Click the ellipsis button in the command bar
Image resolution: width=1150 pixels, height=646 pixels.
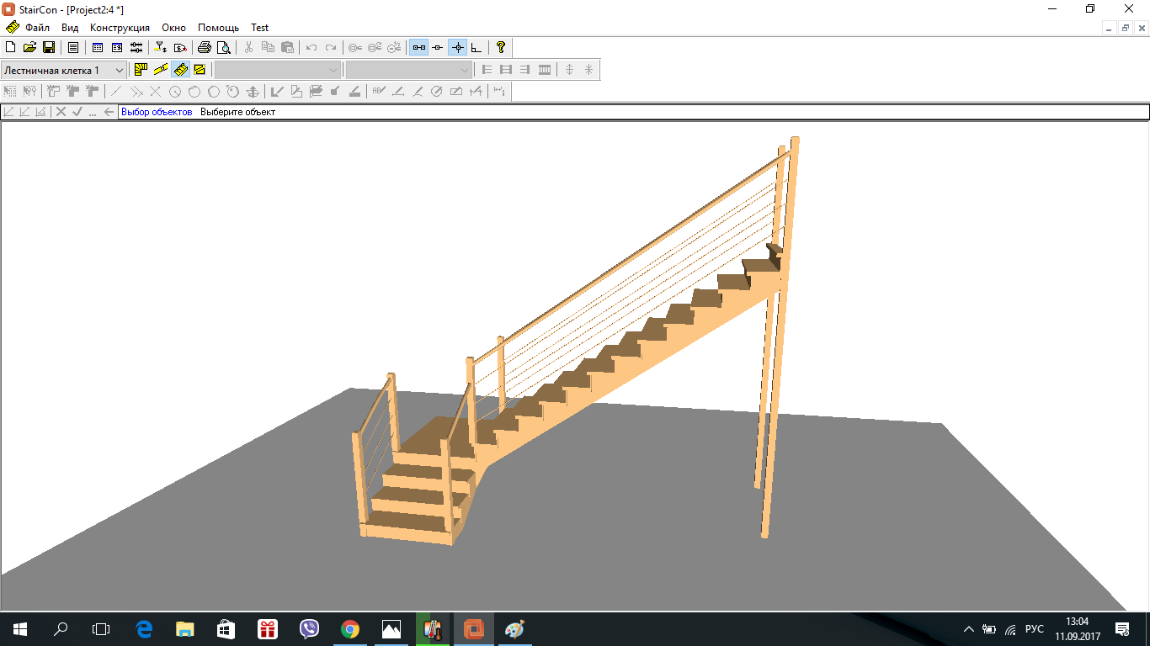coord(93,112)
